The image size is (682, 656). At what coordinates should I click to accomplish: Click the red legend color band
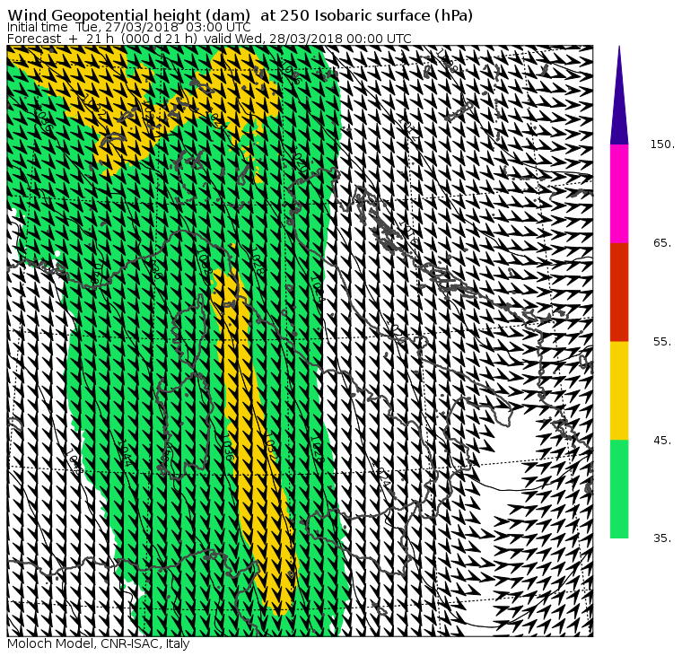(619, 293)
